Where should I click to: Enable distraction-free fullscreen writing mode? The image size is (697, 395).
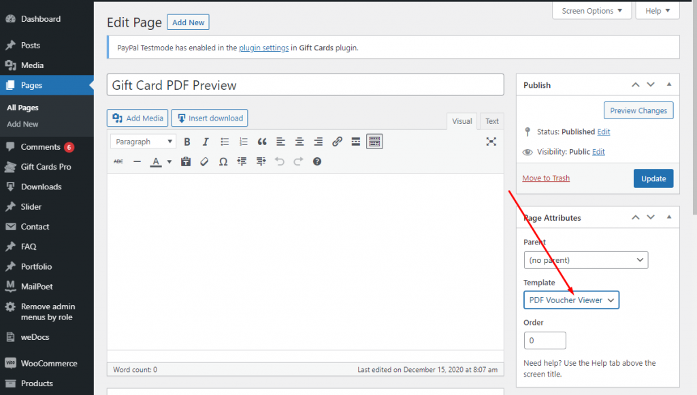tap(491, 142)
